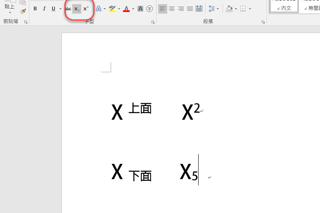Click the X₅ subscript text
This screenshot has width=320, height=213.
point(189,172)
